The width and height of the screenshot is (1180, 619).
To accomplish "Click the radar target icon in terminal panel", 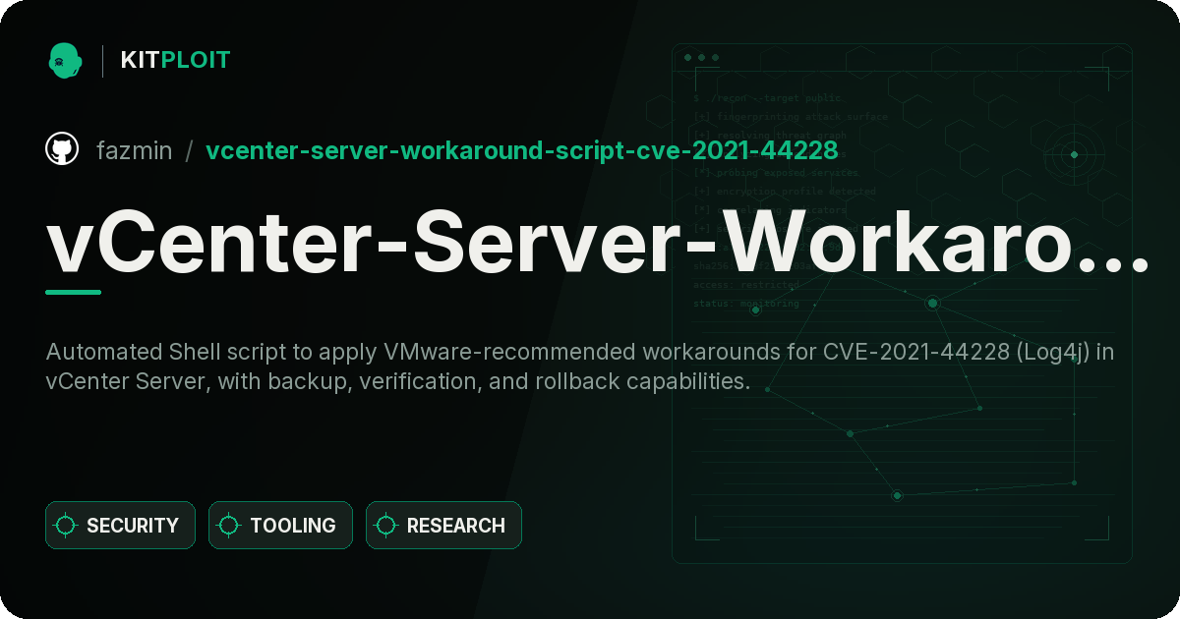I will tap(1074, 154).
